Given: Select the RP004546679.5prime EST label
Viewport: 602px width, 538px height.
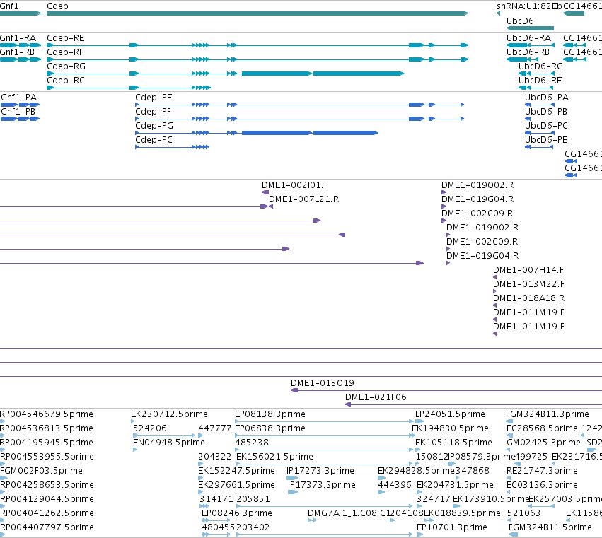Looking at the screenshot, I should click(47, 414).
